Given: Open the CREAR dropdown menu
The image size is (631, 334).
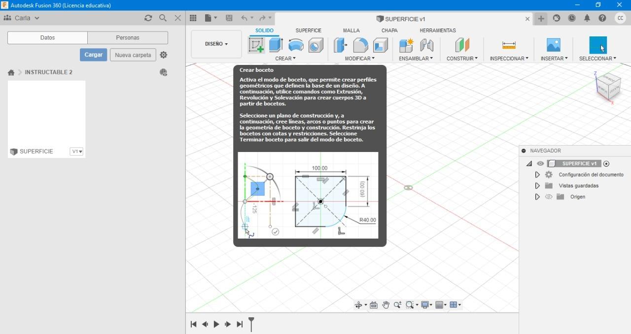Looking at the screenshot, I should point(285,59).
